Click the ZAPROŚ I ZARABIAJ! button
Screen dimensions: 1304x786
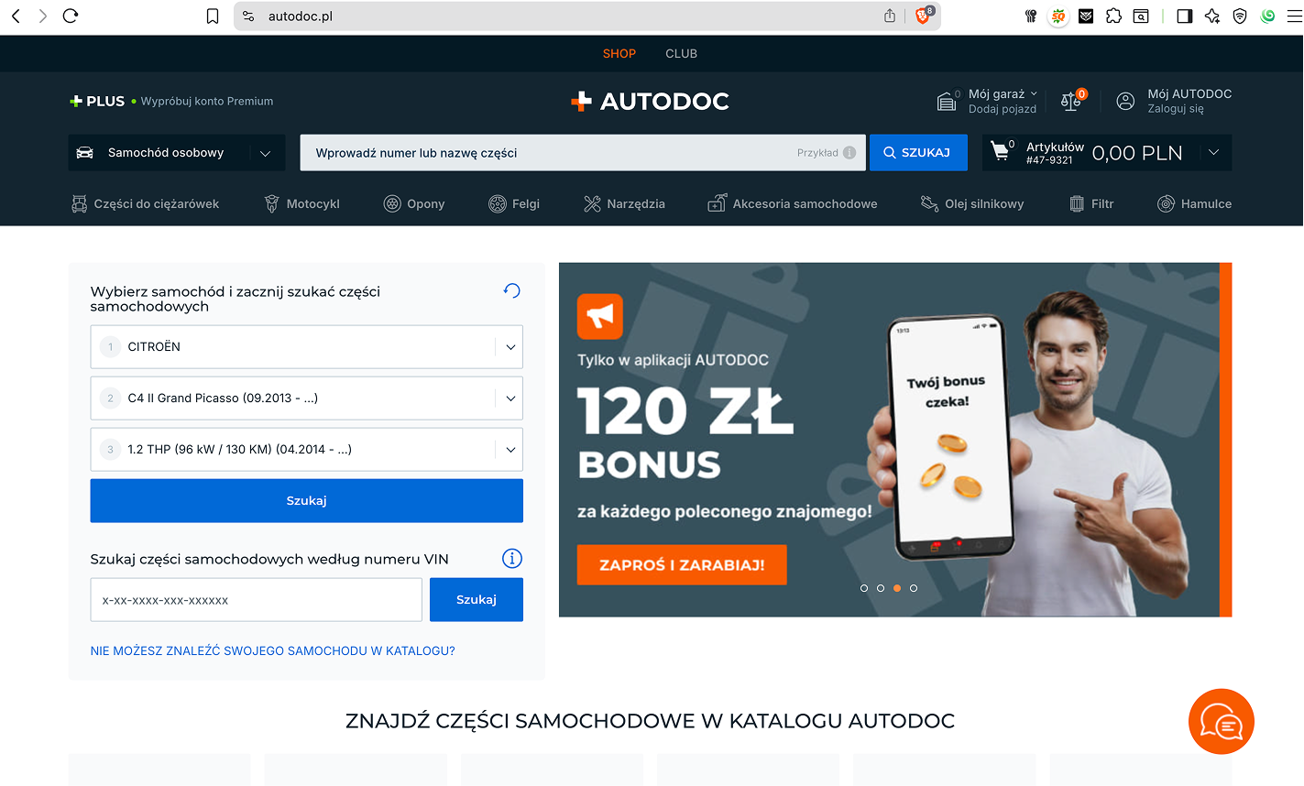[682, 565]
